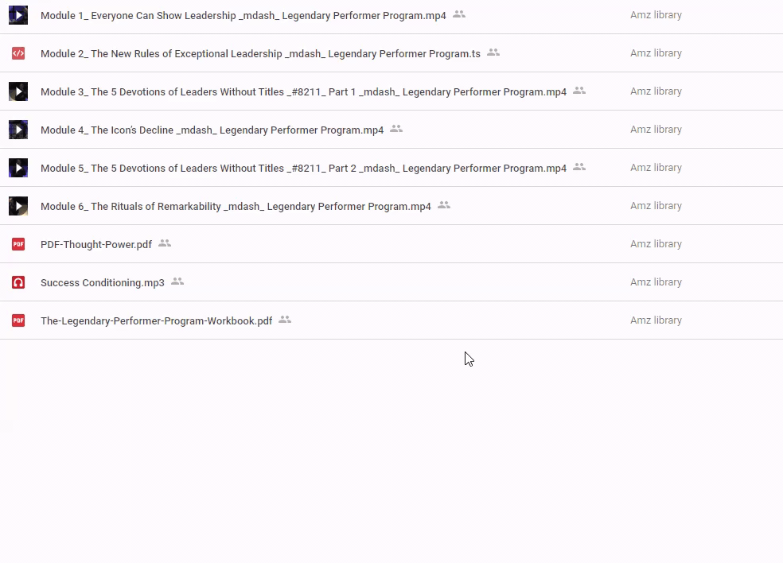This screenshot has height=563, width=783.
Task: Open Module 4 The Icon's Decline video
Action: coord(212,130)
